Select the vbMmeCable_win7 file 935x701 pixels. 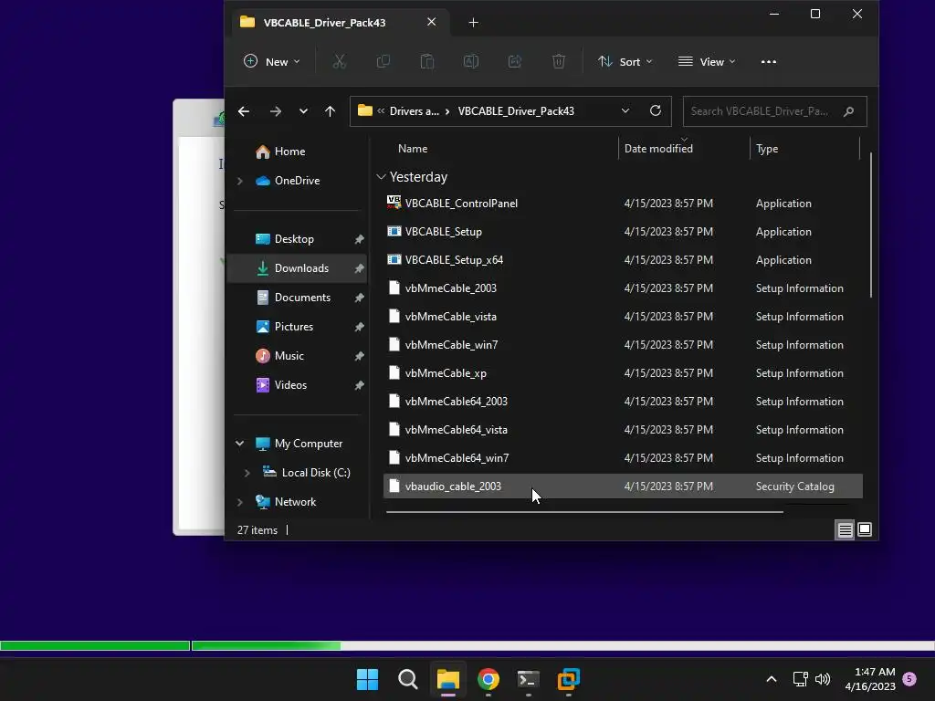[x=451, y=344]
